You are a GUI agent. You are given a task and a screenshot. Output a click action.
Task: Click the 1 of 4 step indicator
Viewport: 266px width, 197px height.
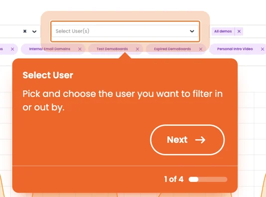pos(174,179)
